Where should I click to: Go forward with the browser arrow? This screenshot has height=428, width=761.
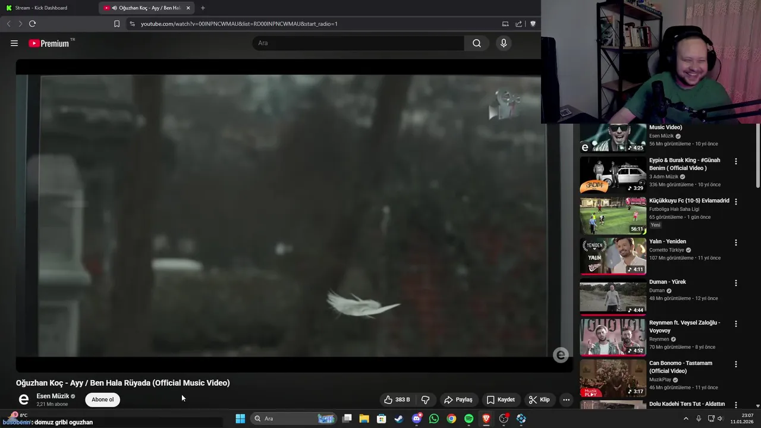tap(20, 24)
